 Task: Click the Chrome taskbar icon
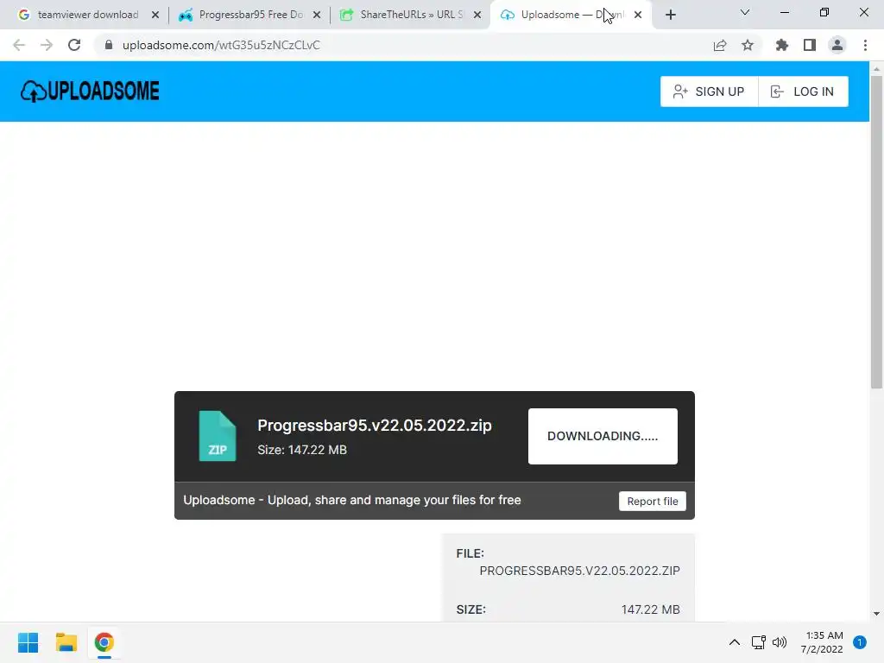[x=104, y=642]
